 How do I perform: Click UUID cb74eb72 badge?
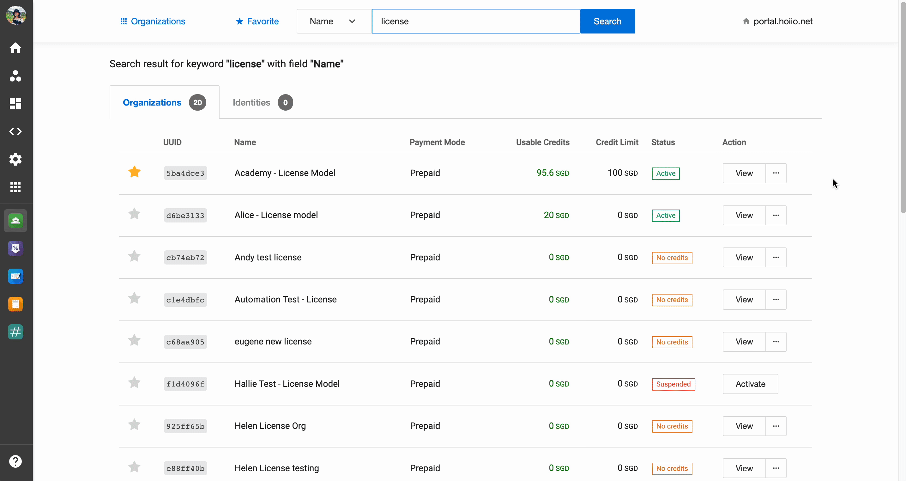pyautogui.click(x=185, y=258)
